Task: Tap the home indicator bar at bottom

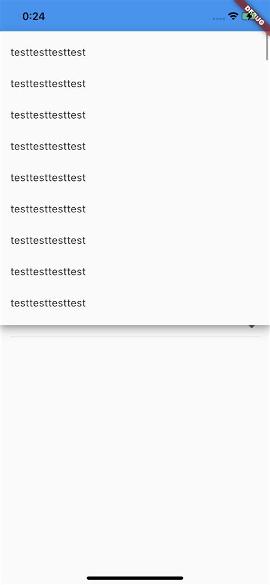Action: pos(135,578)
